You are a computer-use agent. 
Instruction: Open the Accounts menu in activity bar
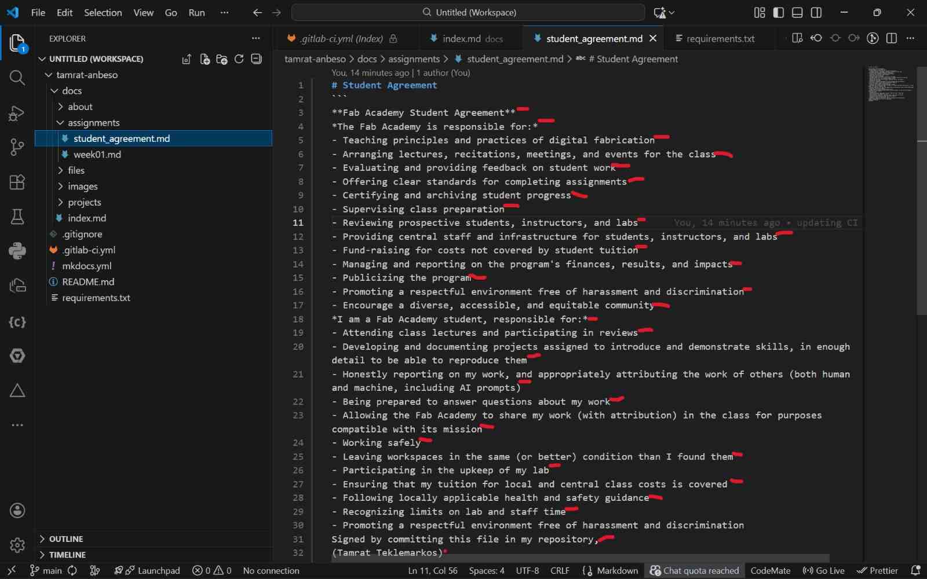tap(17, 510)
